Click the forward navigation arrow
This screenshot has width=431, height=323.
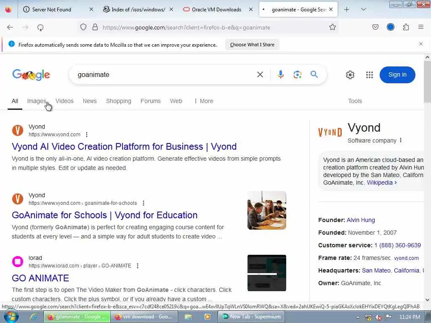25,27
